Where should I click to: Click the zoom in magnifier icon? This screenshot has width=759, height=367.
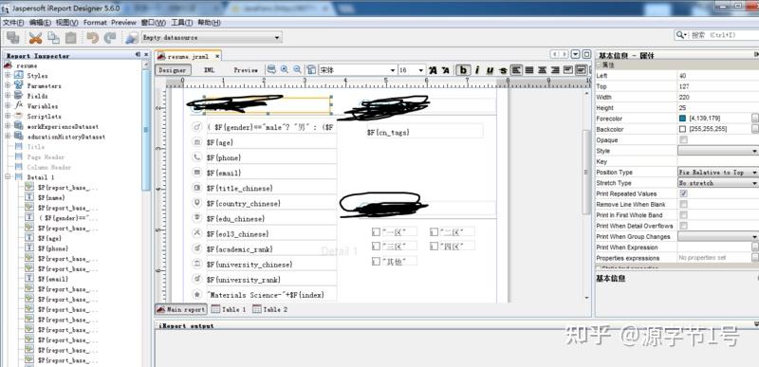click(x=285, y=69)
